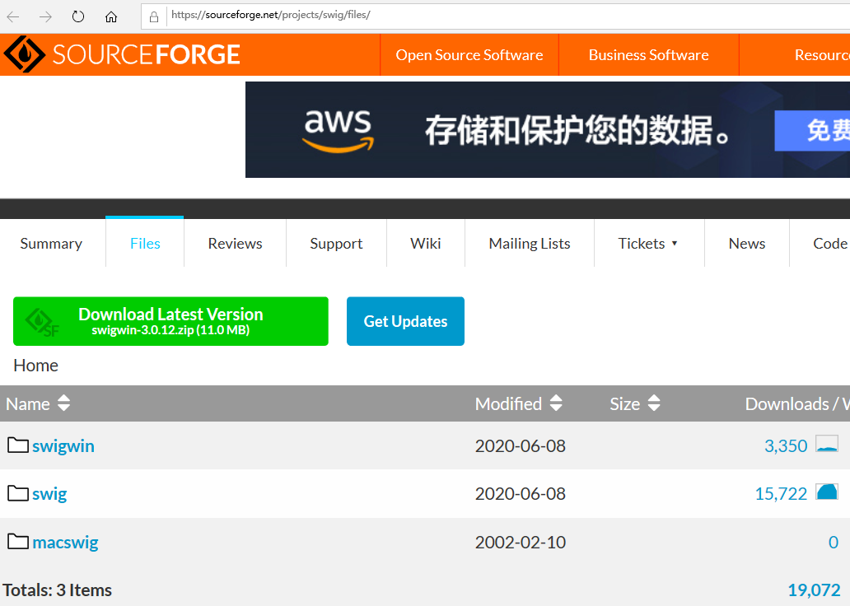Open the Open Source Software menu

pos(469,54)
